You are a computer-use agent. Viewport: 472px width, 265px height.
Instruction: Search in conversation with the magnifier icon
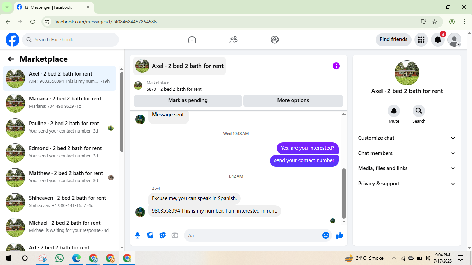[x=419, y=111]
